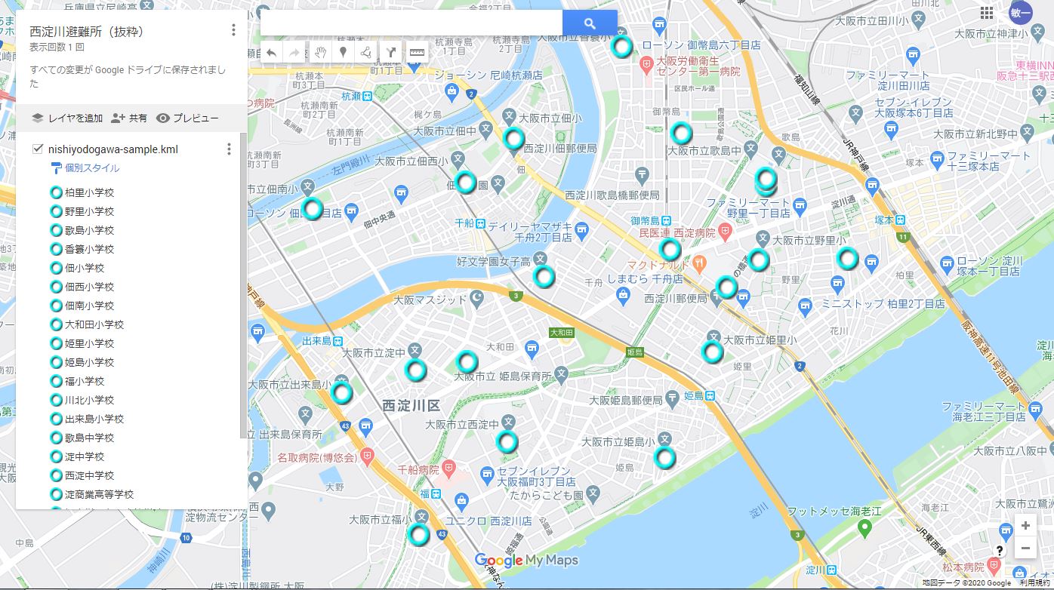Select 柏里小学校 in the layer list
1054x590 pixels.
[89, 192]
